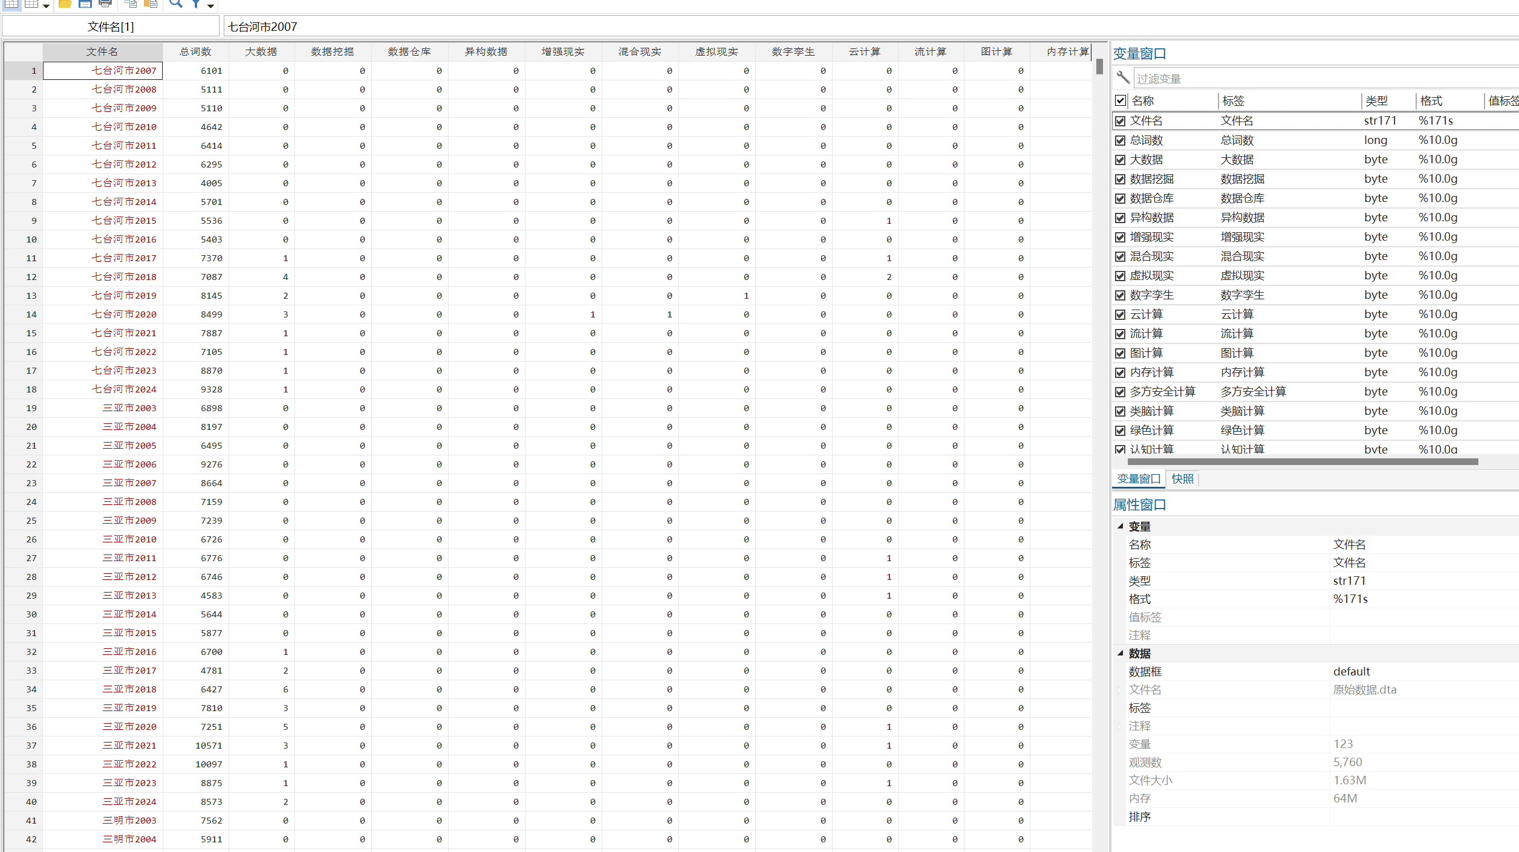Toggle the select-all checkbox beside 名称 header
The width and height of the screenshot is (1519, 852).
pyautogui.click(x=1121, y=100)
